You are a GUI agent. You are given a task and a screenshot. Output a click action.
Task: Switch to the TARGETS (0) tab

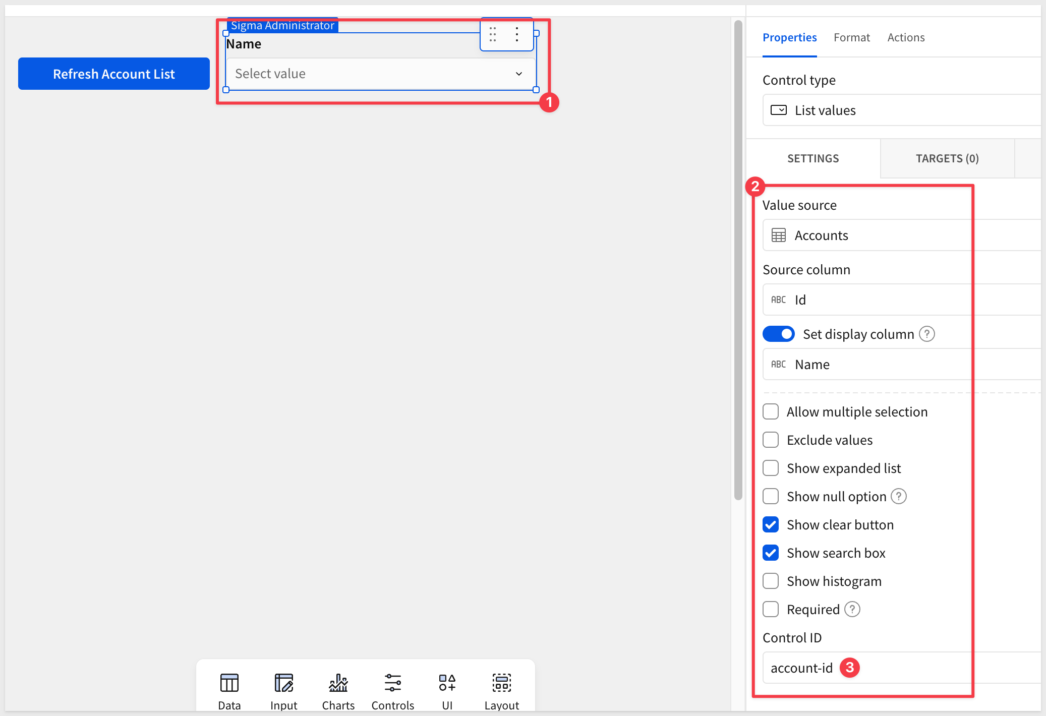947,159
